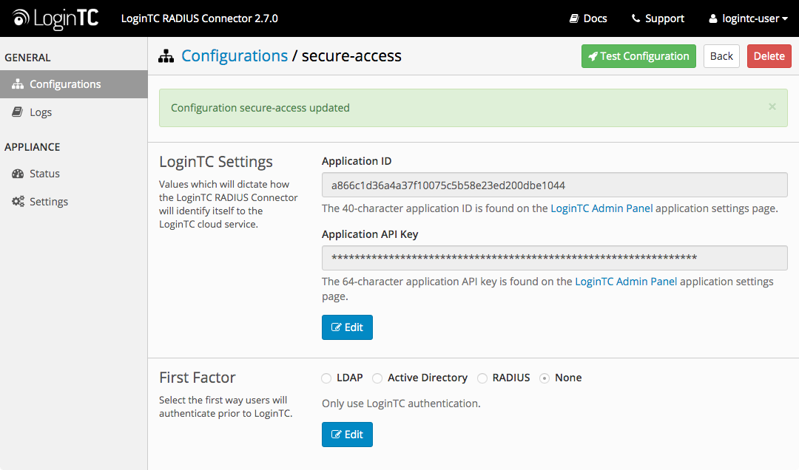Open LoginTC Admin Panel link under Application ID
Image resolution: width=799 pixels, height=470 pixels.
coord(601,208)
